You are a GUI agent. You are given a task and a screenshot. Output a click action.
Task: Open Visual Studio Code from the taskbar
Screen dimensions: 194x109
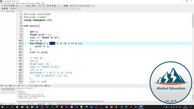(x=121, y=107)
